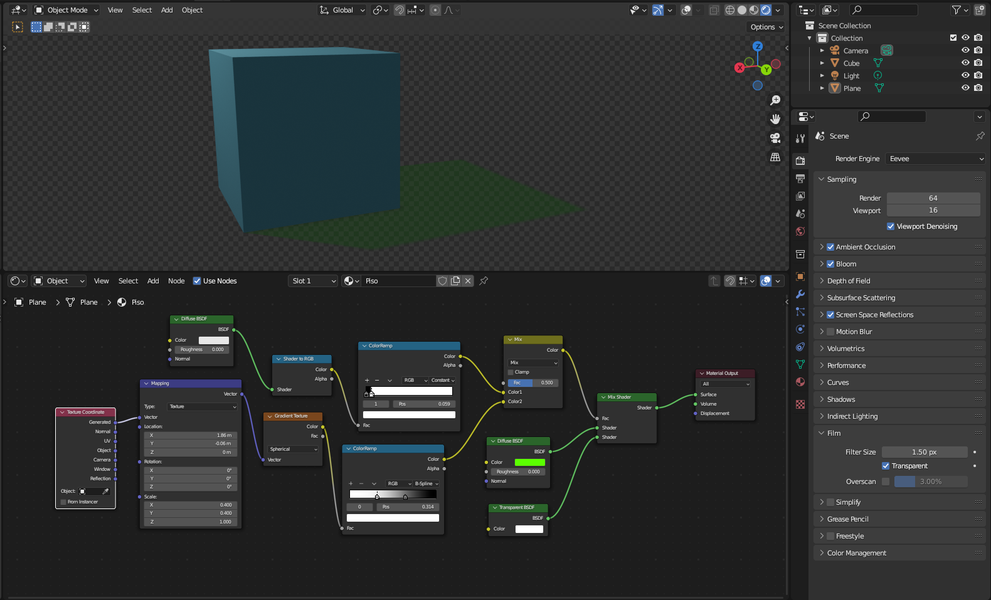The height and width of the screenshot is (600, 991).
Task: Click the Options button in viewport
Action: [766, 27]
